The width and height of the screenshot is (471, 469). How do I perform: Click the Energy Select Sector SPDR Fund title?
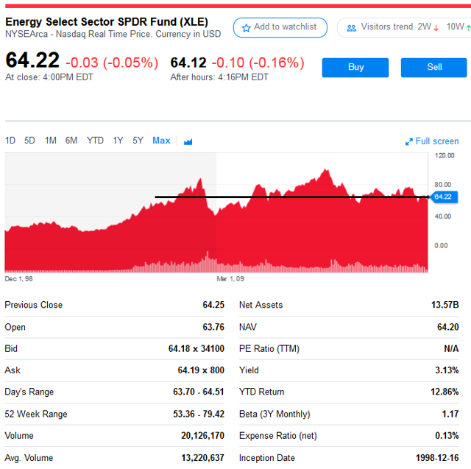107,22
